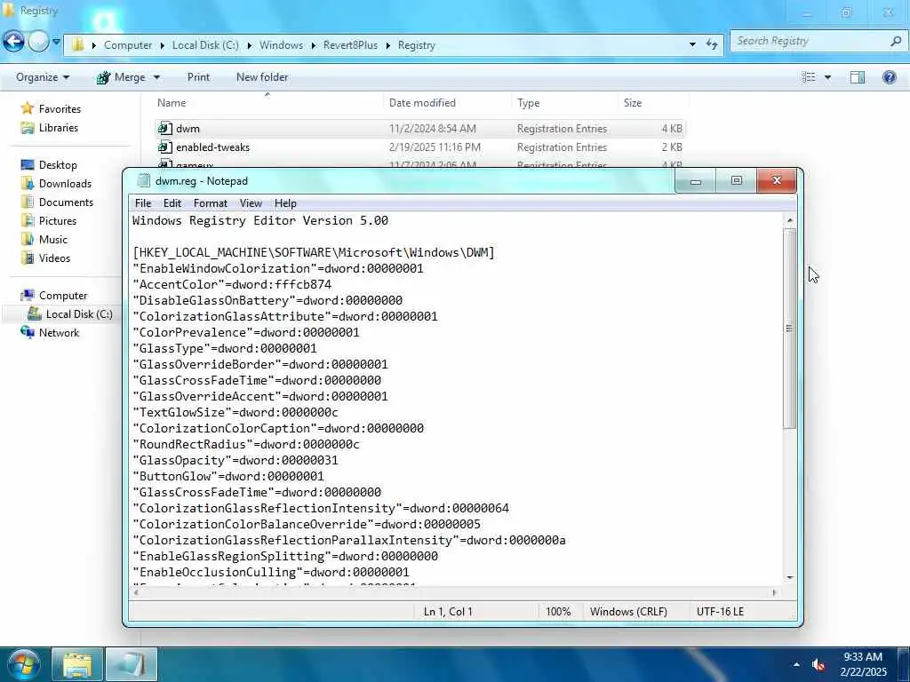Open the Merge dropdown arrow
This screenshot has width=910, height=682.
(156, 78)
